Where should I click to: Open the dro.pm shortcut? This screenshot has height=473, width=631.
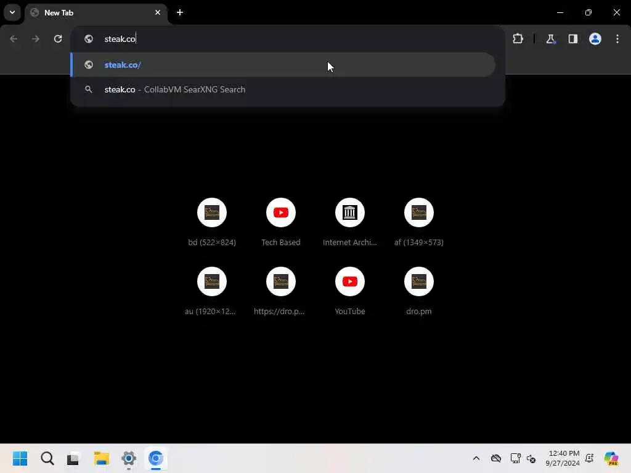[x=419, y=291]
